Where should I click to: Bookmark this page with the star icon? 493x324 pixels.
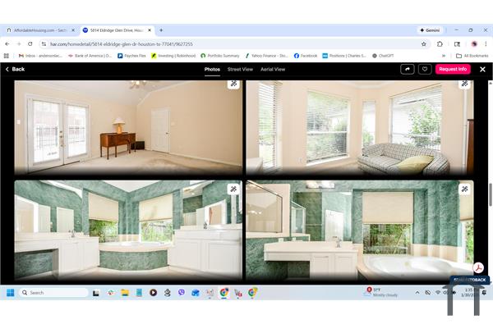coord(424,44)
